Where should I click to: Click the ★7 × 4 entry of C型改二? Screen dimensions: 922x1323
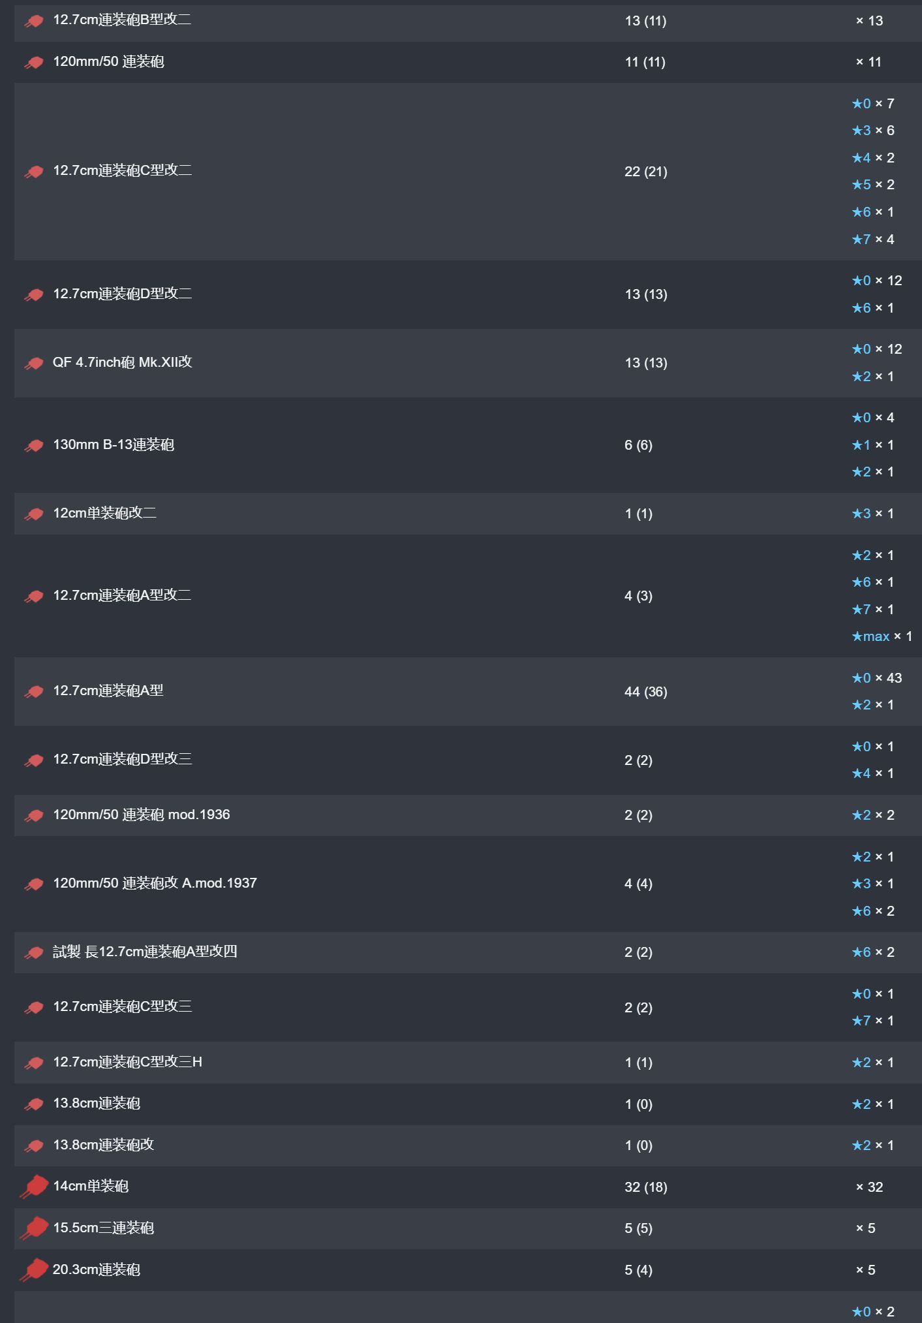[873, 240]
